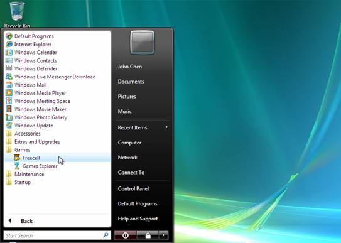Click the Windows Live Messenger Download icon
341x243 pixels.
tap(9, 77)
